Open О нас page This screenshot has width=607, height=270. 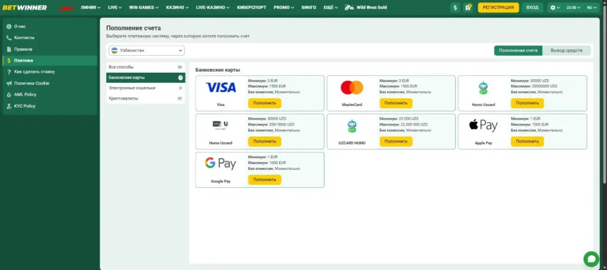(50, 26)
